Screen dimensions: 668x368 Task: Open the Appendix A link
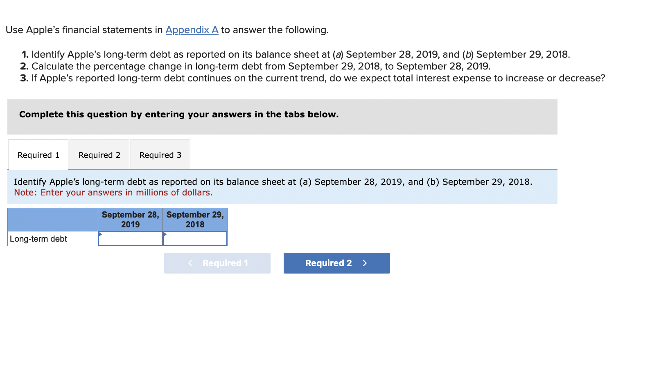pos(191,29)
